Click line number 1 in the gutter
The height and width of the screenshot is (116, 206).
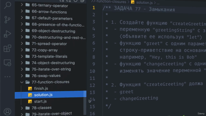click(94, 8)
